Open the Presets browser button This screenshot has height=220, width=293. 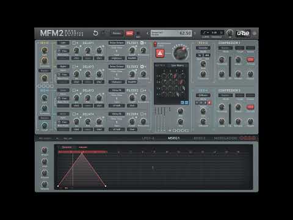click(x=117, y=33)
